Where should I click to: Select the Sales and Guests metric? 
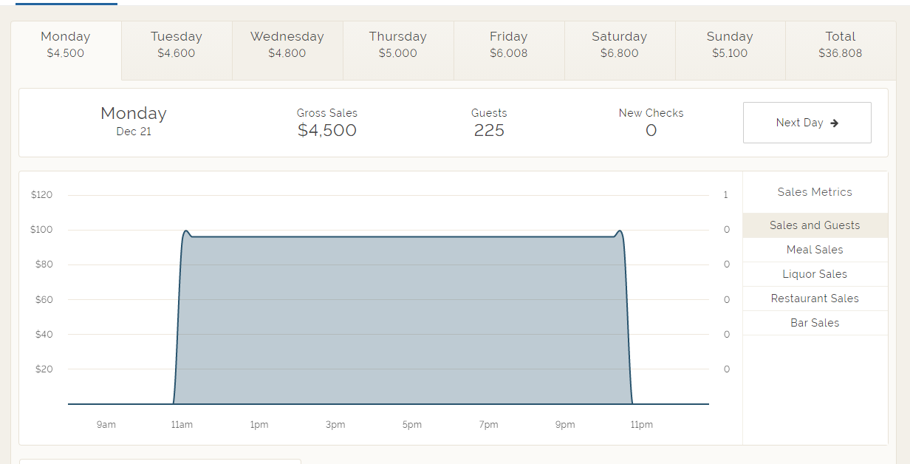coord(814,225)
